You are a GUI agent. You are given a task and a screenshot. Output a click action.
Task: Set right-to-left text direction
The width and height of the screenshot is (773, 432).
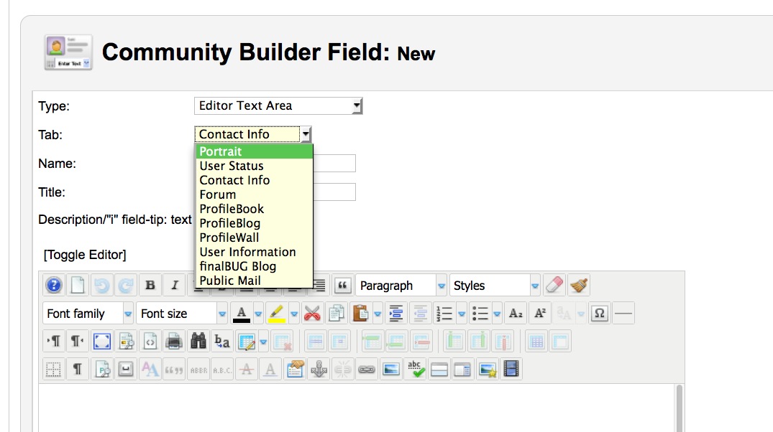tap(78, 342)
